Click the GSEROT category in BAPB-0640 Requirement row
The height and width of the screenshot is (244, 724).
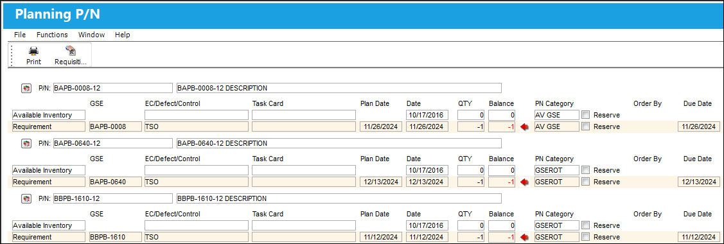tap(557, 182)
